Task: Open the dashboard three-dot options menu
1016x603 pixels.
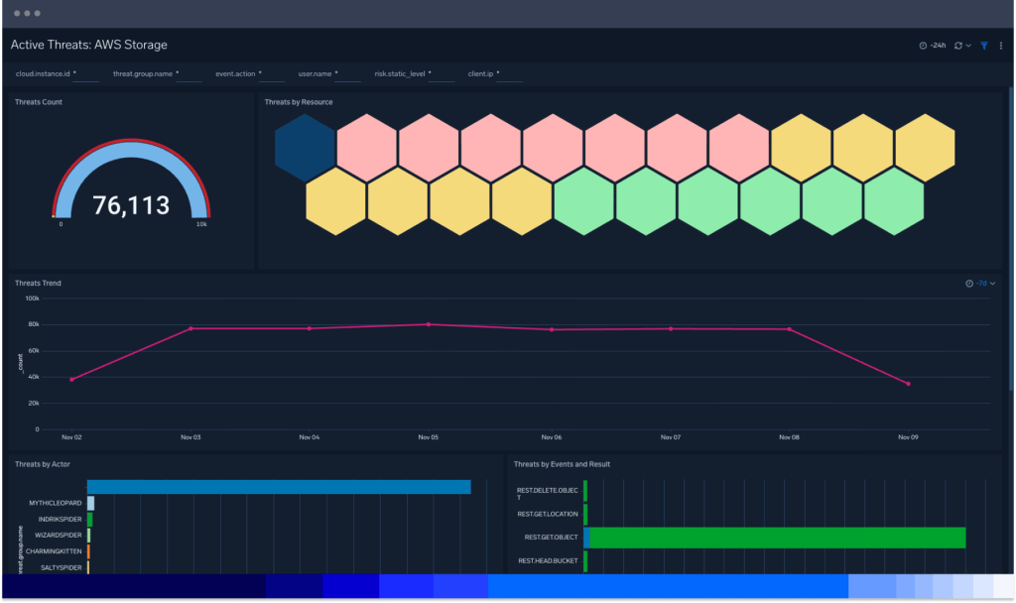Action: (x=1003, y=45)
